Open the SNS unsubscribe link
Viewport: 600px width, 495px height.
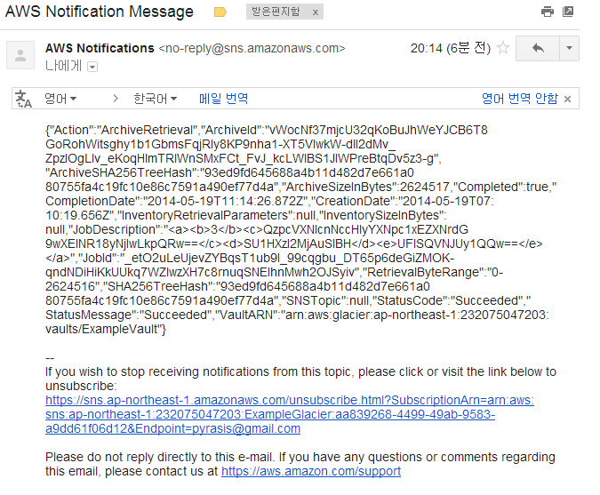[x=289, y=401]
